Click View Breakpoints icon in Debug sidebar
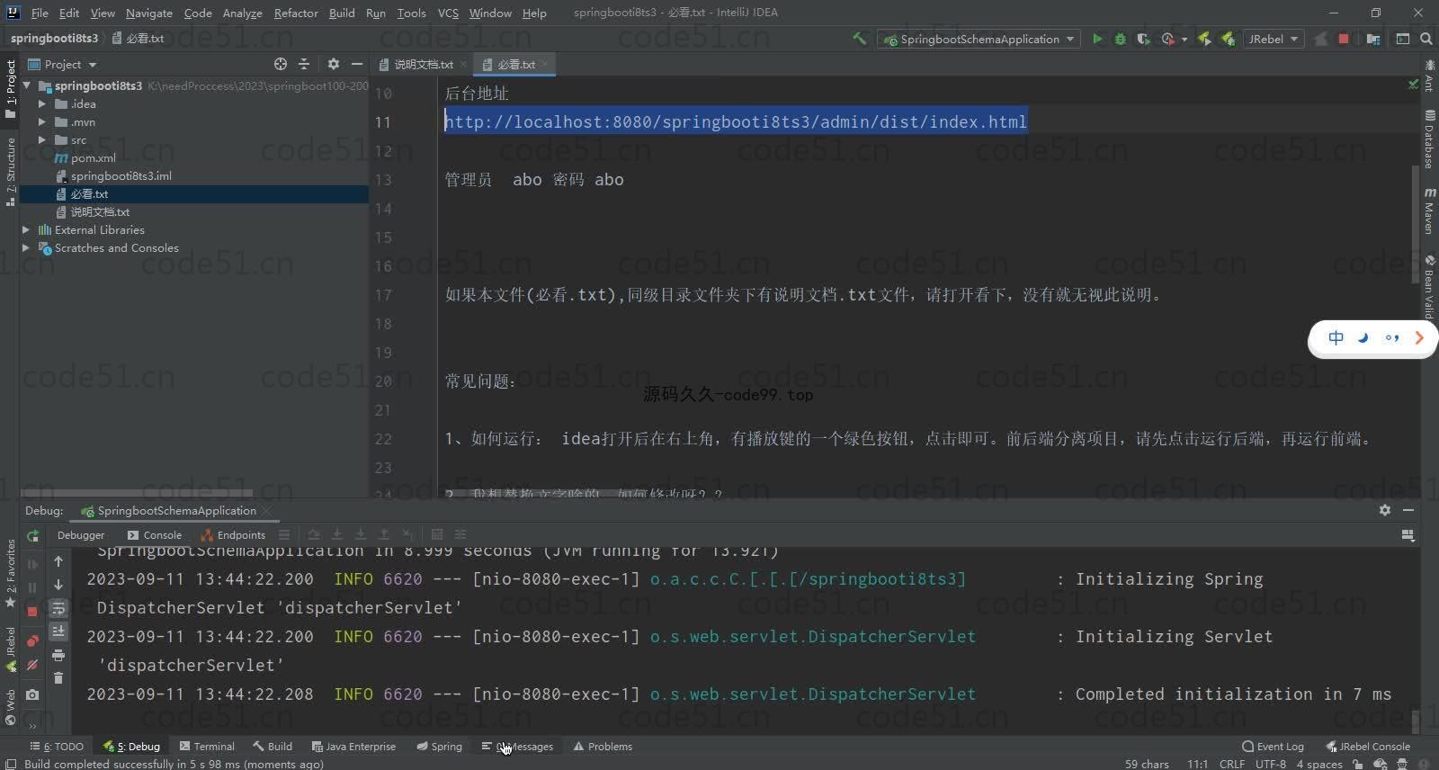The height and width of the screenshot is (770, 1439). [32, 641]
